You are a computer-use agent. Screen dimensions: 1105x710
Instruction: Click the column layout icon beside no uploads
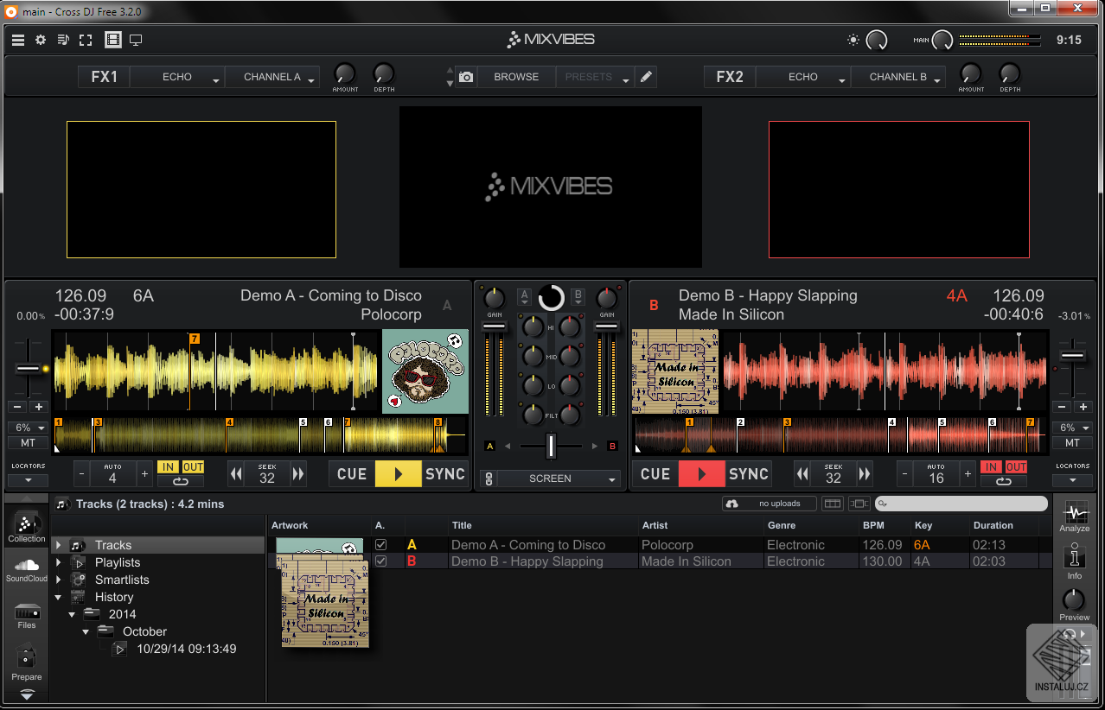point(832,504)
